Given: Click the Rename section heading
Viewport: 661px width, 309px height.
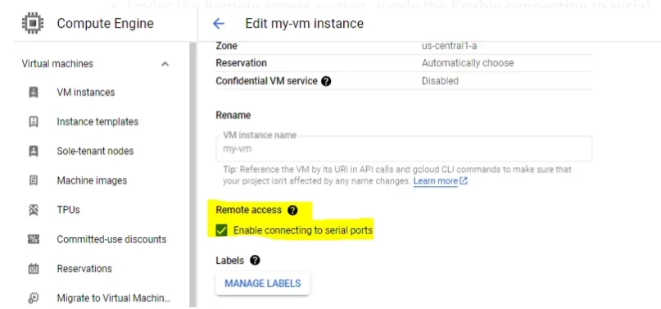Looking at the screenshot, I should [233, 115].
